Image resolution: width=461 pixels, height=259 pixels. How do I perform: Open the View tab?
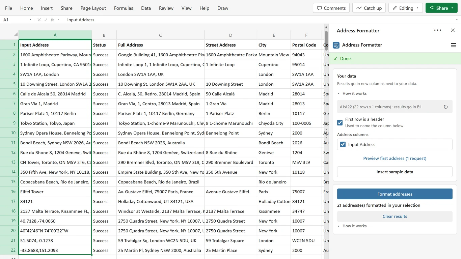pos(186,8)
